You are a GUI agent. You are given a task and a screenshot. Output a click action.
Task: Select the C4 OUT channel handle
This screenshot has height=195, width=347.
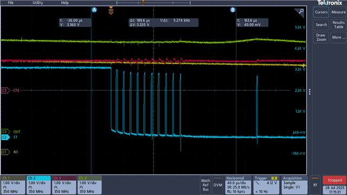pos(5,132)
